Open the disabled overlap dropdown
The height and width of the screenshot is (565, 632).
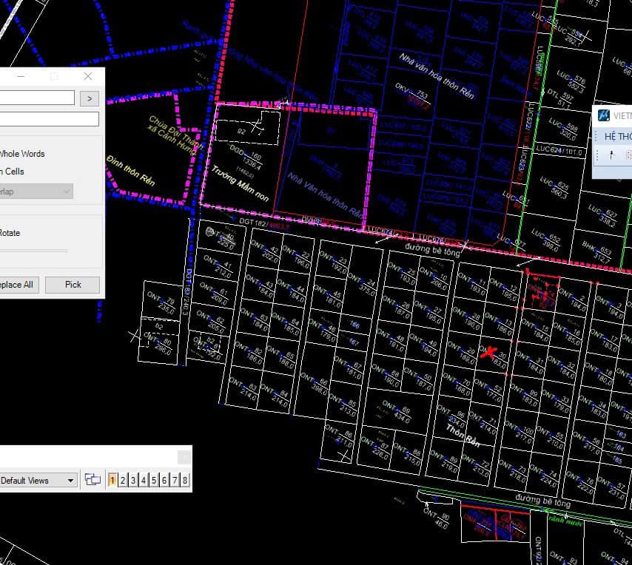tap(37, 191)
